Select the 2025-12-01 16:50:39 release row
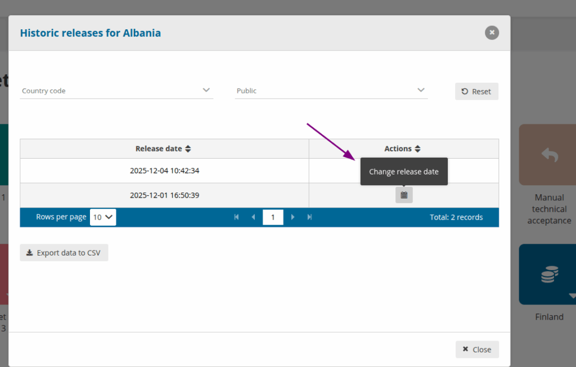This screenshot has width=576, height=367. pyautogui.click(x=164, y=196)
